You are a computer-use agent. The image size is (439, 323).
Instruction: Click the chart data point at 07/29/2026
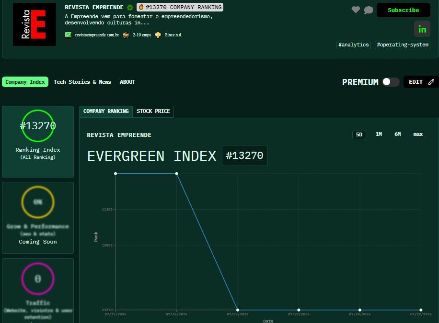click(x=421, y=310)
